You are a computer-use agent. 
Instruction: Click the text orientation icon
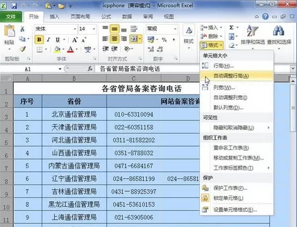[127, 49]
